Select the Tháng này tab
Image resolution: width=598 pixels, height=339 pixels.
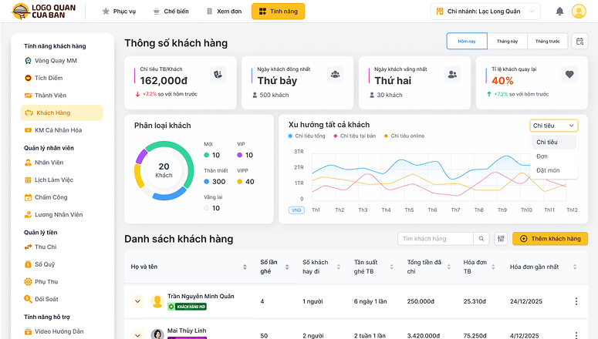click(x=507, y=42)
